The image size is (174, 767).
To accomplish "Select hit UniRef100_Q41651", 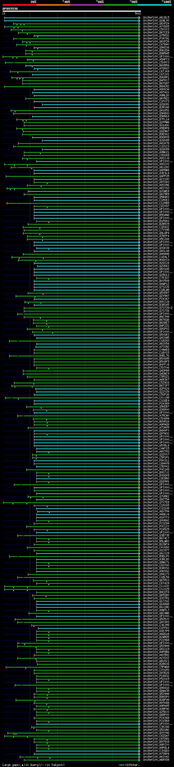I will point(156,110).
